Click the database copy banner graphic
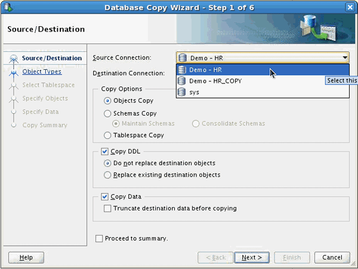358x269 pixels. 318,28
